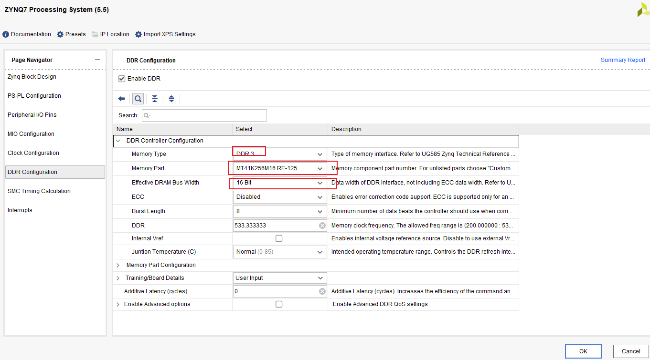This screenshot has height=360, width=650.
Task: Click the Internal Vref row label
Action: point(148,238)
